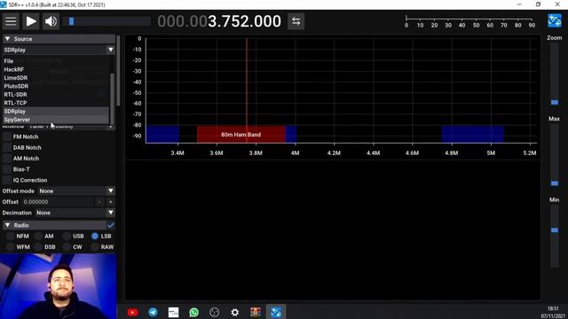Image resolution: width=568 pixels, height=319 pixels.
Task: Select NFM demodulation mode
Action: click(x=10, y=237)
